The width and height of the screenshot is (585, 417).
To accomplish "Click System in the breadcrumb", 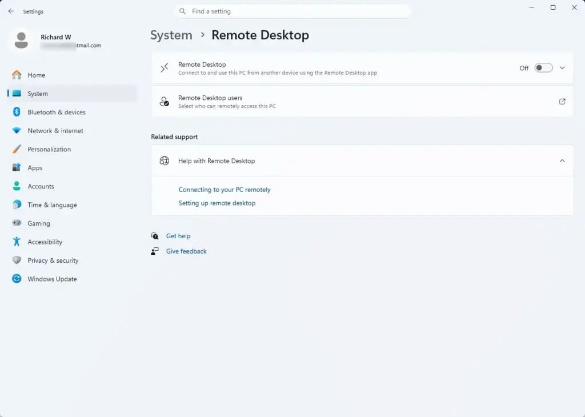I will (171, 35).
